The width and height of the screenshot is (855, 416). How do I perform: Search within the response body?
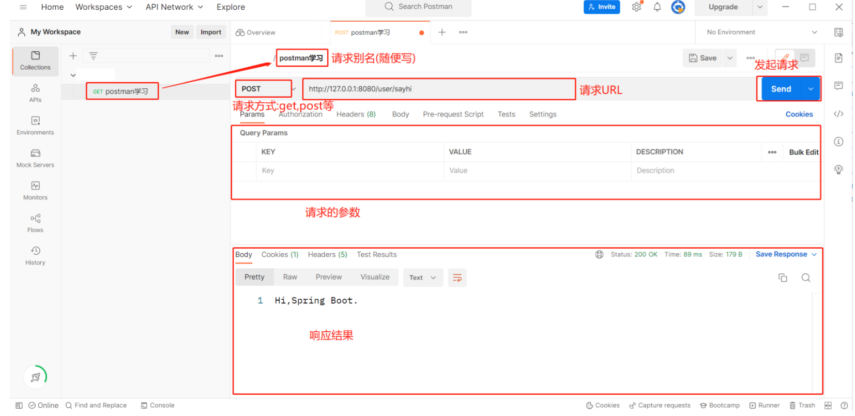(805, 278)
